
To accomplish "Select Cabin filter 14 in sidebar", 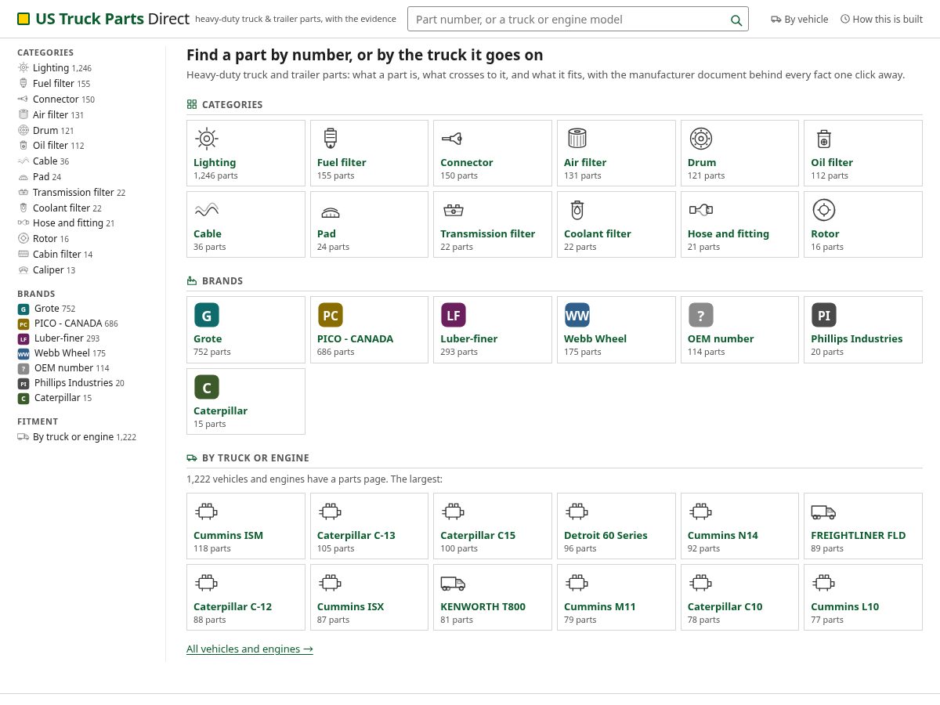I will click(56, 254).
